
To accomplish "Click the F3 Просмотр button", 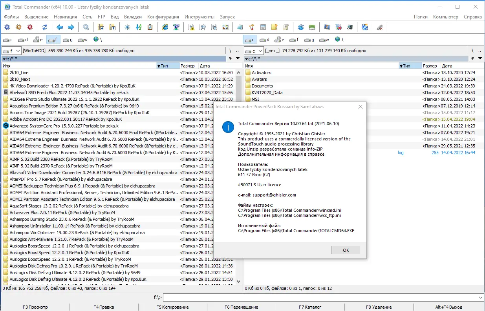I will pyautogui.click(x=35, y=307).
